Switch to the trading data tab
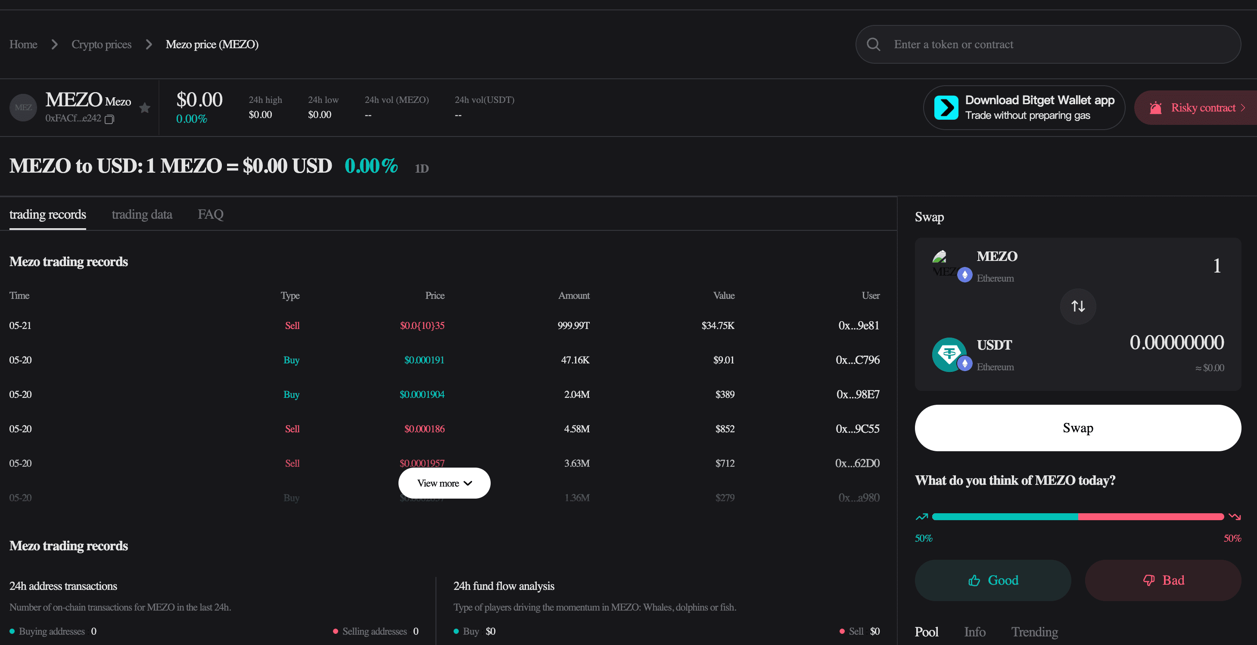1257x645 pixels. [142, 214]
